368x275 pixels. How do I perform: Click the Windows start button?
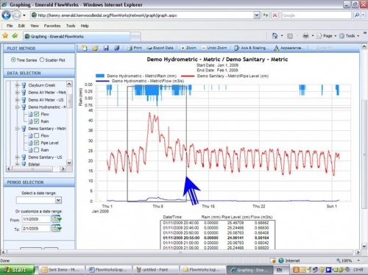[x=17, y=270]
